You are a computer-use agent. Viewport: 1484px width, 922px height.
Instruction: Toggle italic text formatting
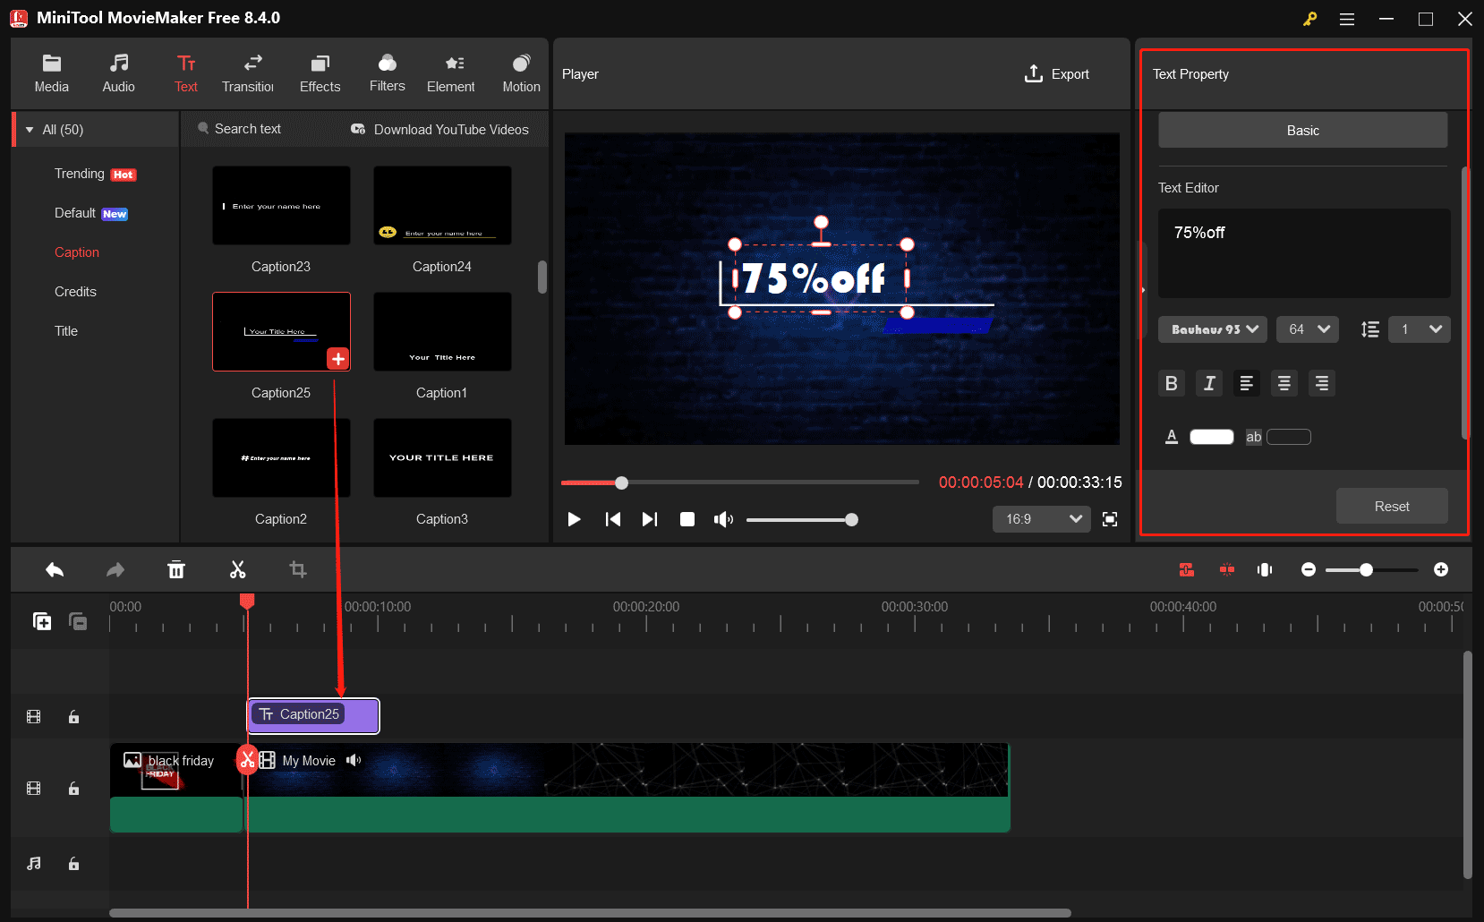pyautogui.click(x=1209, y=383)
